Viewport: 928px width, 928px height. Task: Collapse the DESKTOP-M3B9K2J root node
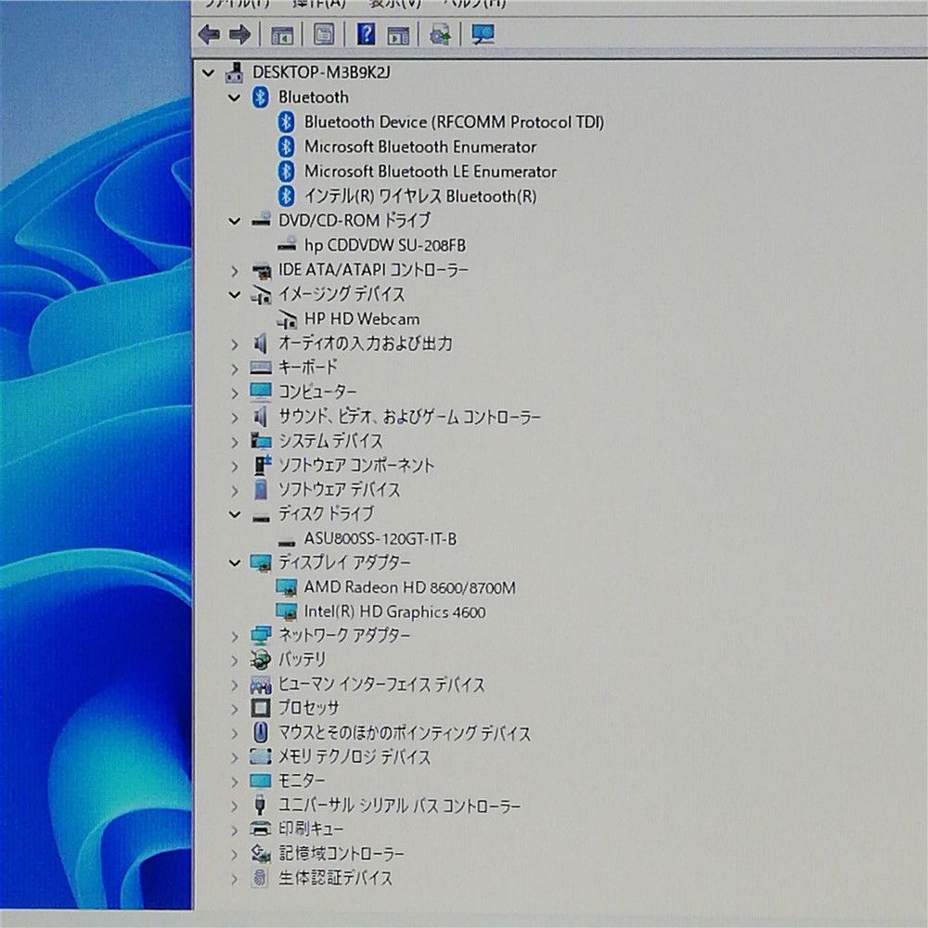point(208,72)
